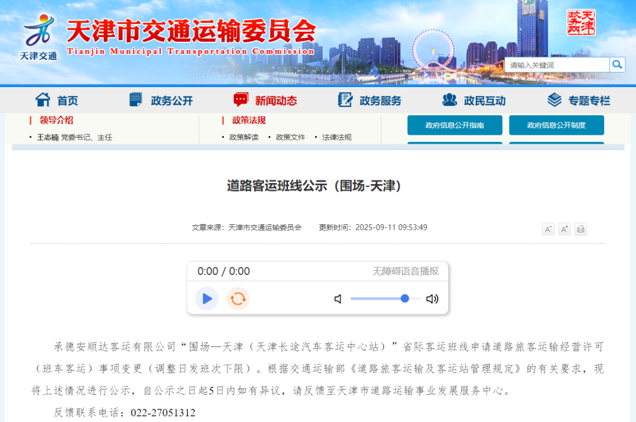The height and width of the screenshot is (422, 636).
Task: Click the 政府信息公开制度 button
Action: click(556, 125)
